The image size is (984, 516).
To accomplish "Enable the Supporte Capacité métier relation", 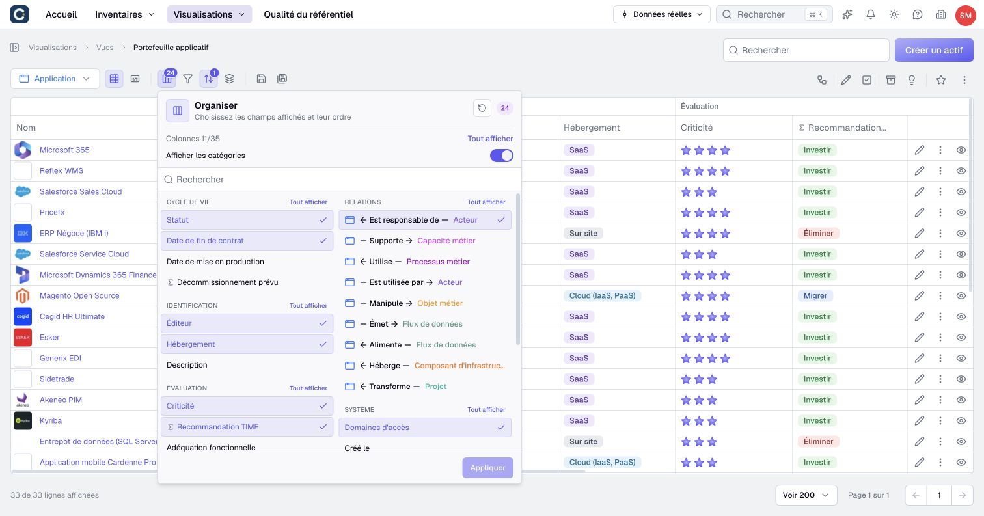I will [x=425, y=241].
